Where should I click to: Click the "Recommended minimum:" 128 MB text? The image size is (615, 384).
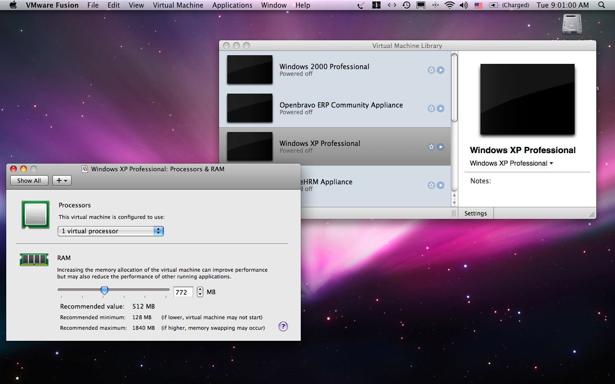[106, 317]
